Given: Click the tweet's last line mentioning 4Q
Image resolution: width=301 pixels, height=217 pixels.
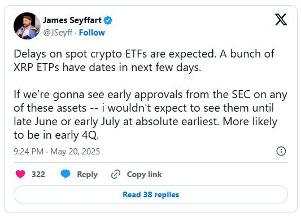Looking at the screenshot, I should (x=56, y=135).
